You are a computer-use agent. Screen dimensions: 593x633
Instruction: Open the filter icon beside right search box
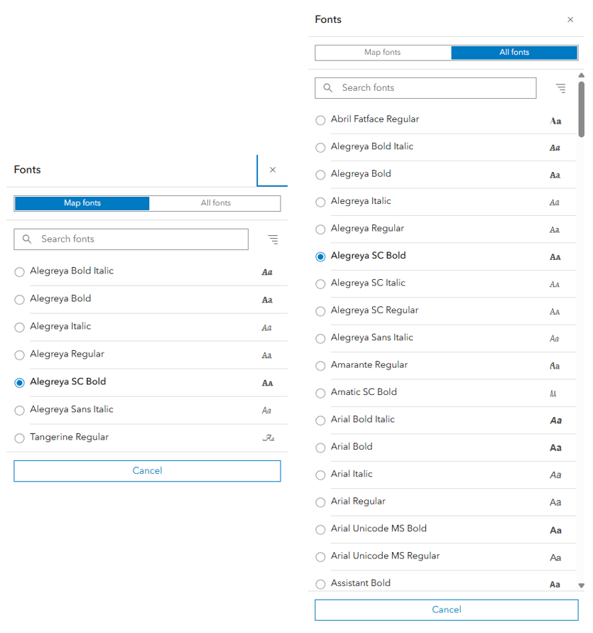point(560,88)
